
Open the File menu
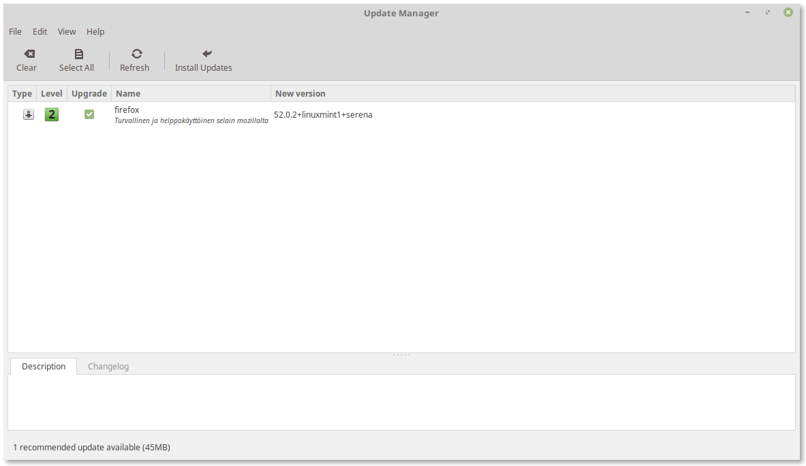click(x=15, y=31)
